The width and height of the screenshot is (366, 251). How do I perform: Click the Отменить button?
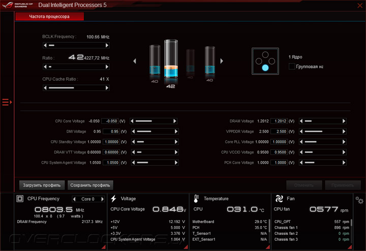click(x=304, y=185)
